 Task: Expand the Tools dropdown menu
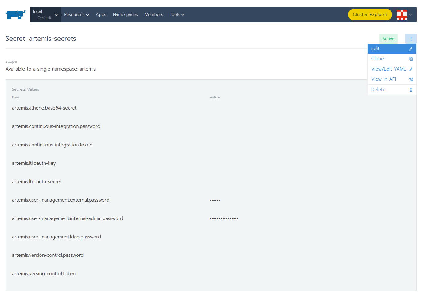(x=177, y=15)
